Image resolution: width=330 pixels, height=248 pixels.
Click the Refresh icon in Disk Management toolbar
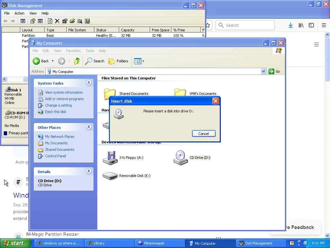click(50, 21)
